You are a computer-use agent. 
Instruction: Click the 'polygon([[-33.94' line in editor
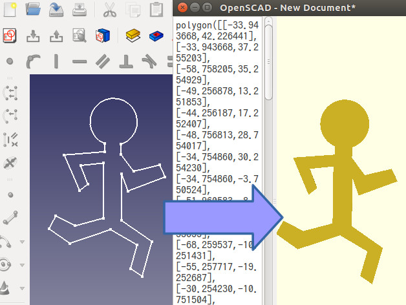217,25
